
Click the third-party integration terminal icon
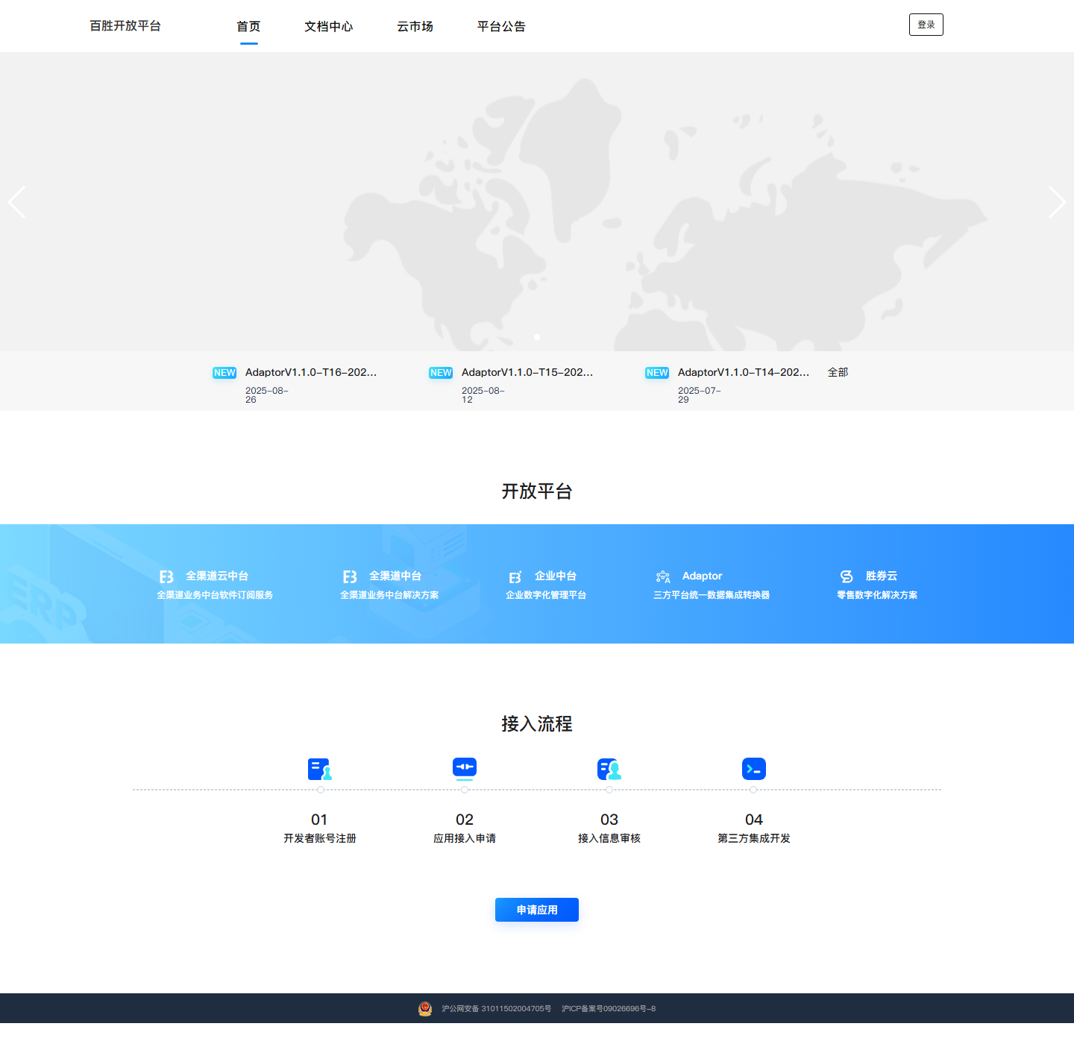(754, 769)
